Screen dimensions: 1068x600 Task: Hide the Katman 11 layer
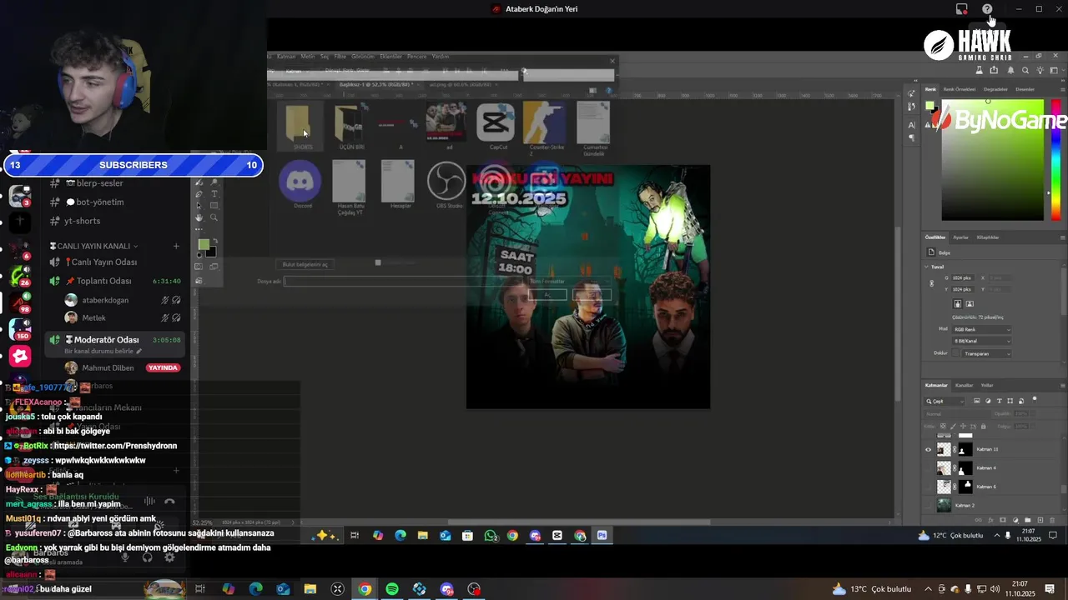coord(928,449)
